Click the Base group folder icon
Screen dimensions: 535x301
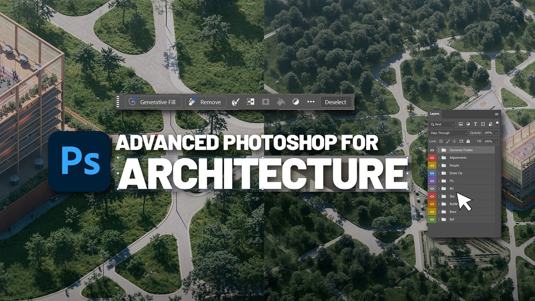point(443,212)
